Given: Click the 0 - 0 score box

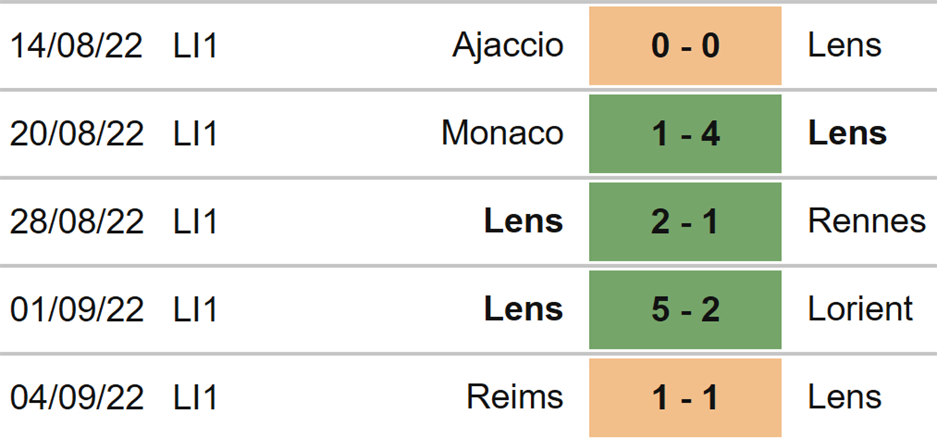Looking at the screenshot, I should [685, 46].
